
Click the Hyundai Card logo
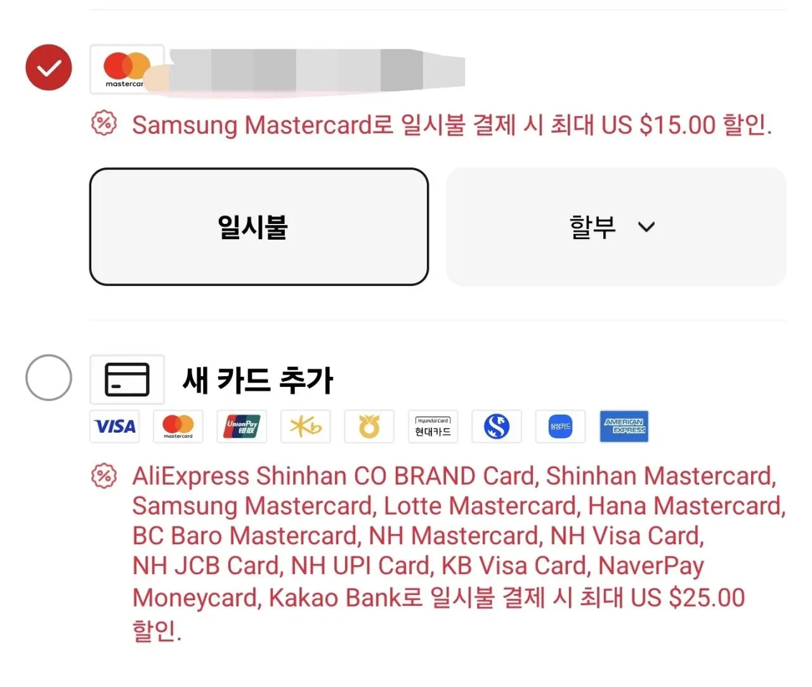433,426
